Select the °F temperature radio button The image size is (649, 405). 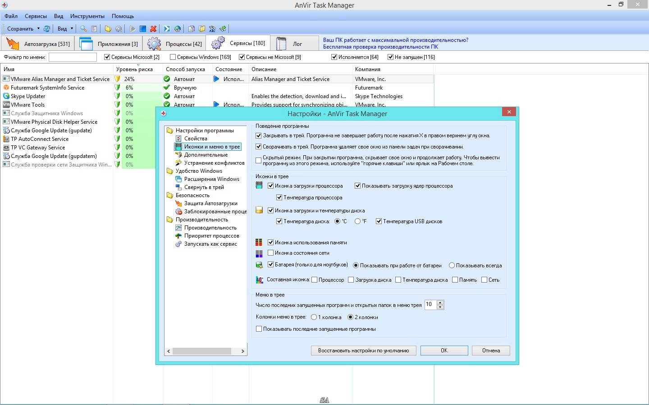tap(357, 221)
